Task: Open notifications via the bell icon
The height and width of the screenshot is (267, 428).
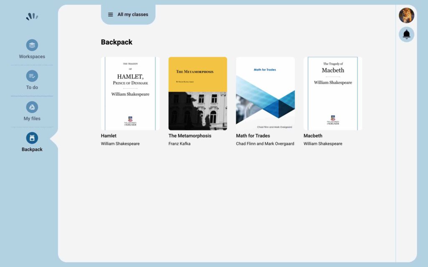Action: click(406, 34)
